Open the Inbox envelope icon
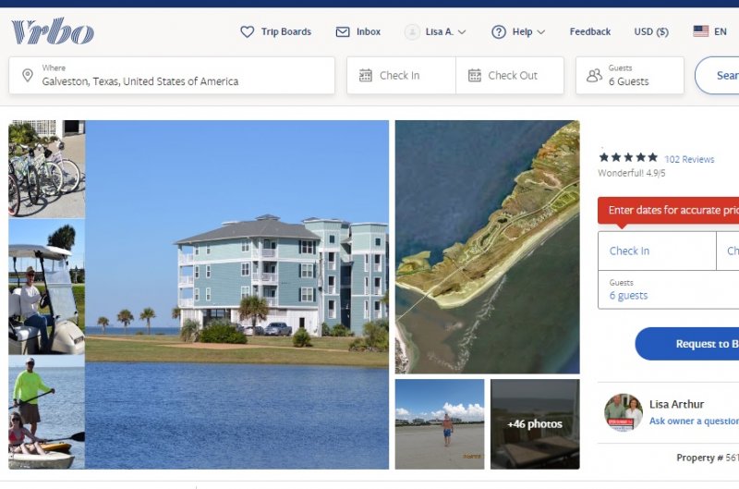Viewport: 739px width, 489px height. [x=343, y=31]
